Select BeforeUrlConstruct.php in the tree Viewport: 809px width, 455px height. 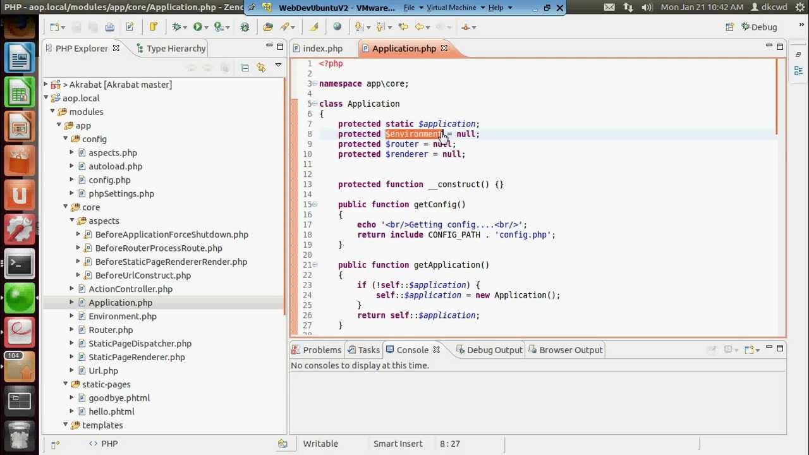143,276
